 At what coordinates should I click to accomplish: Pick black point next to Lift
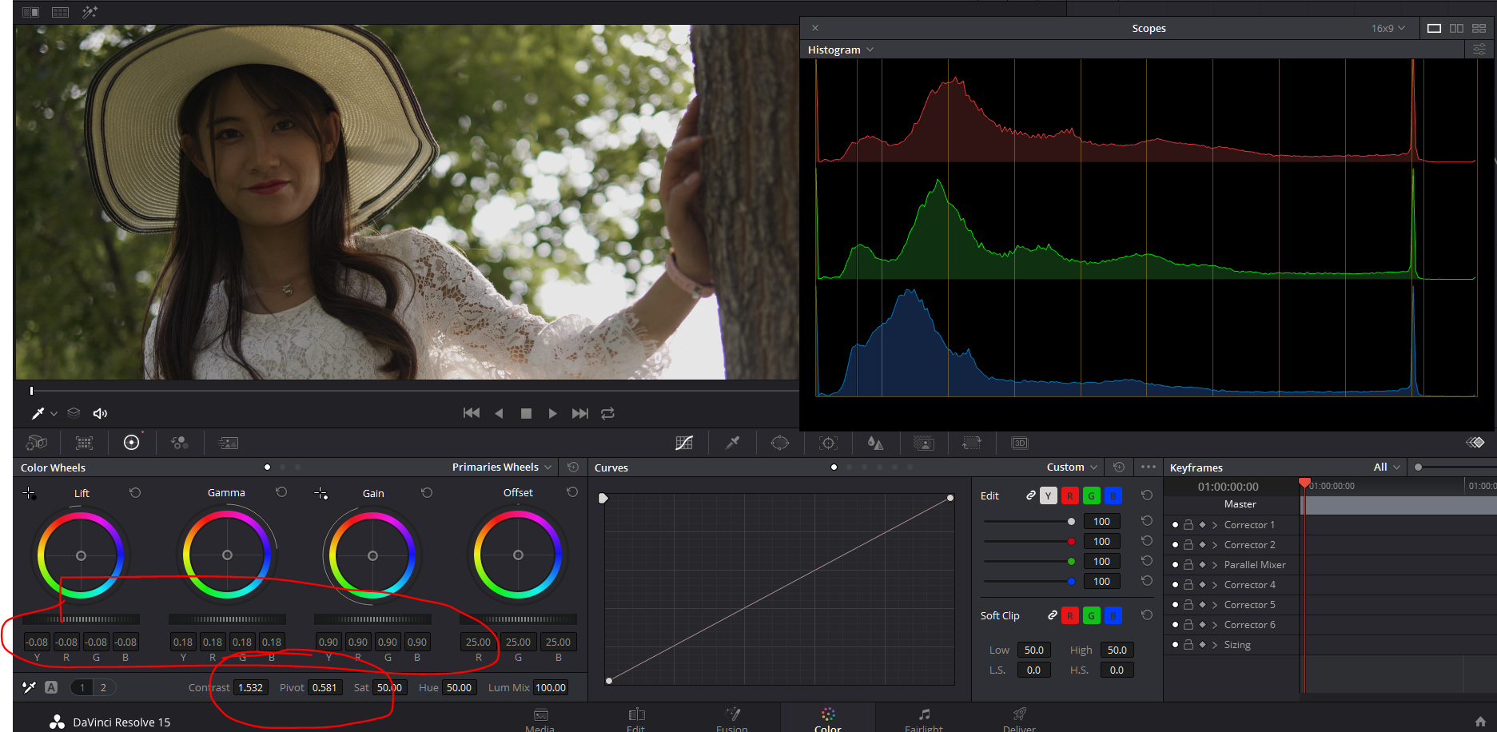tap(29, 493)
